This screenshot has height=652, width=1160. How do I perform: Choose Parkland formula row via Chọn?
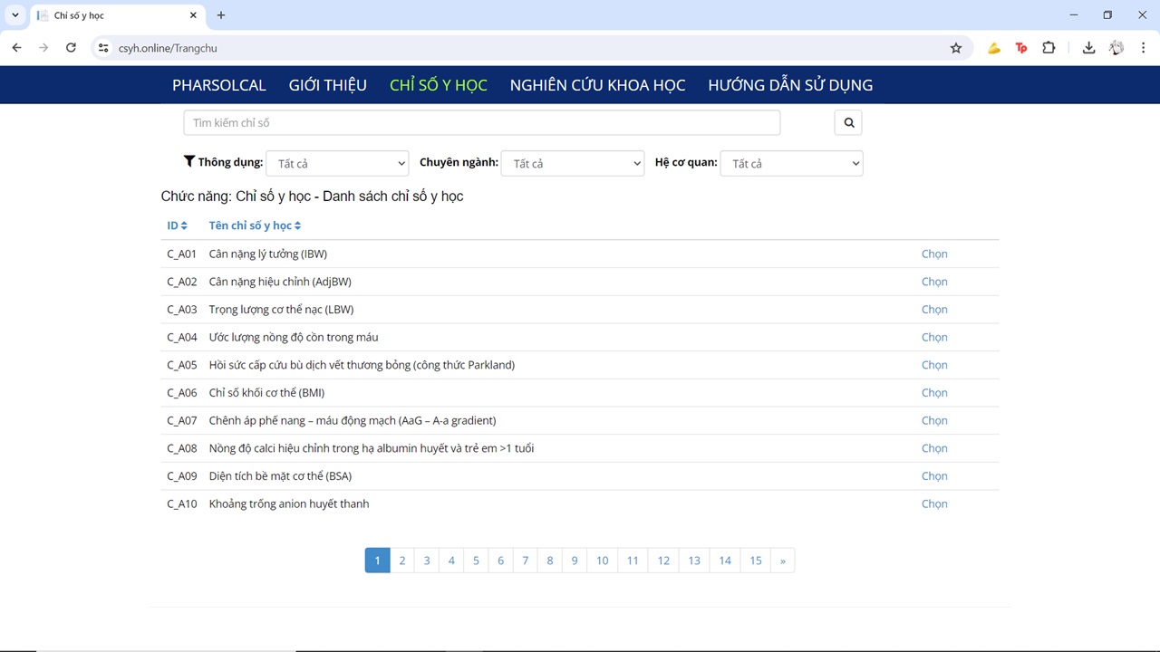coord(934,365)
